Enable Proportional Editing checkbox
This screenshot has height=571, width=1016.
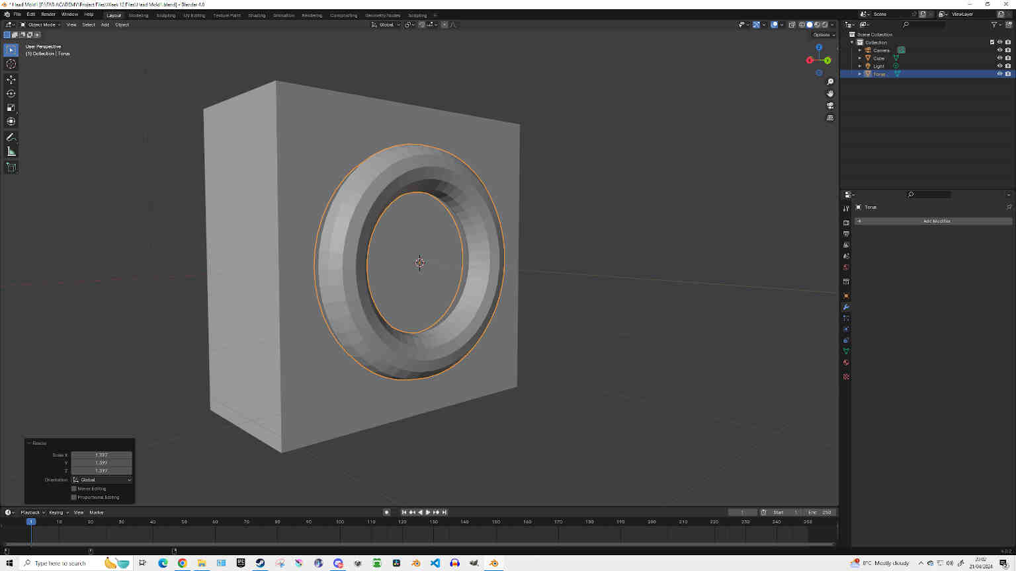74,497
